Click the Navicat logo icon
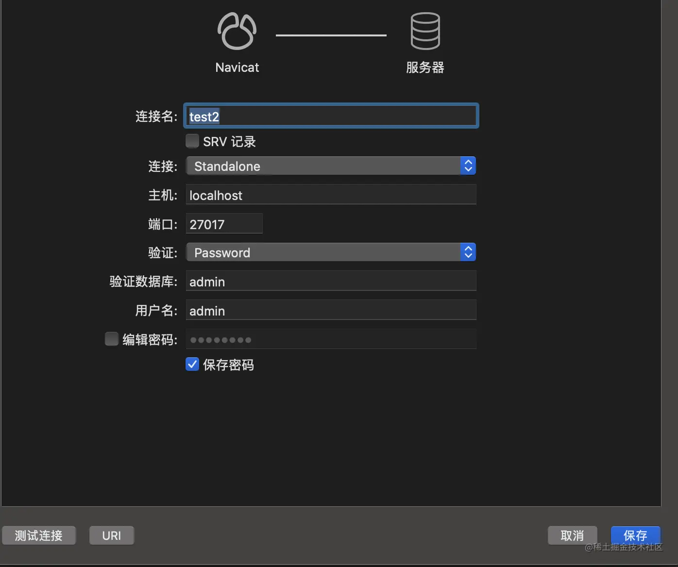 pyautogui.click(x=237, y=31)
